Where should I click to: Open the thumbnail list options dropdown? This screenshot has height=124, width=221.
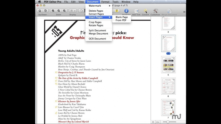pos(158,122)
